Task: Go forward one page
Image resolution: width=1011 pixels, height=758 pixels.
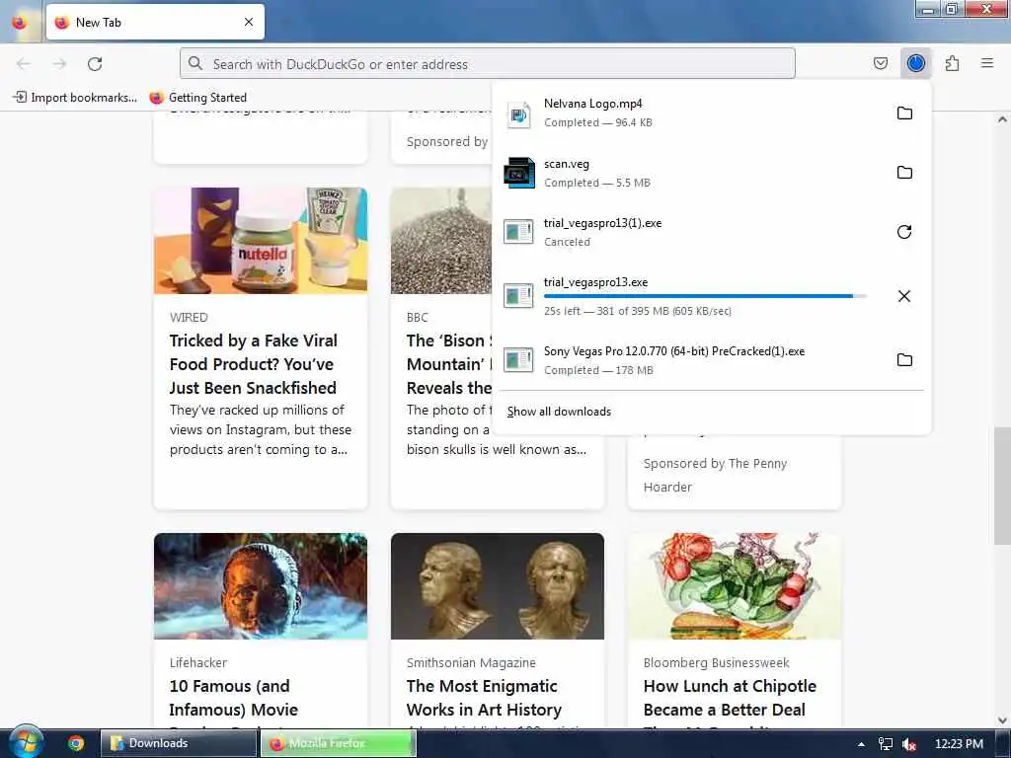Action: (59, 64)
